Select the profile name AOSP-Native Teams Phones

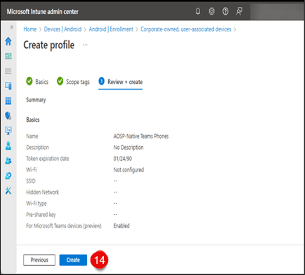pyautogui.click(x=141, y=136)
